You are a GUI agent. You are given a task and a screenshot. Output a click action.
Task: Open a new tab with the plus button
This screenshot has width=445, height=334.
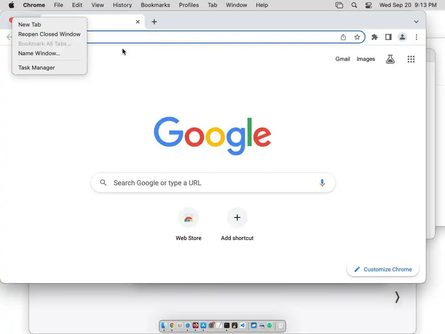pyautogui.click(x=154, y=22)
